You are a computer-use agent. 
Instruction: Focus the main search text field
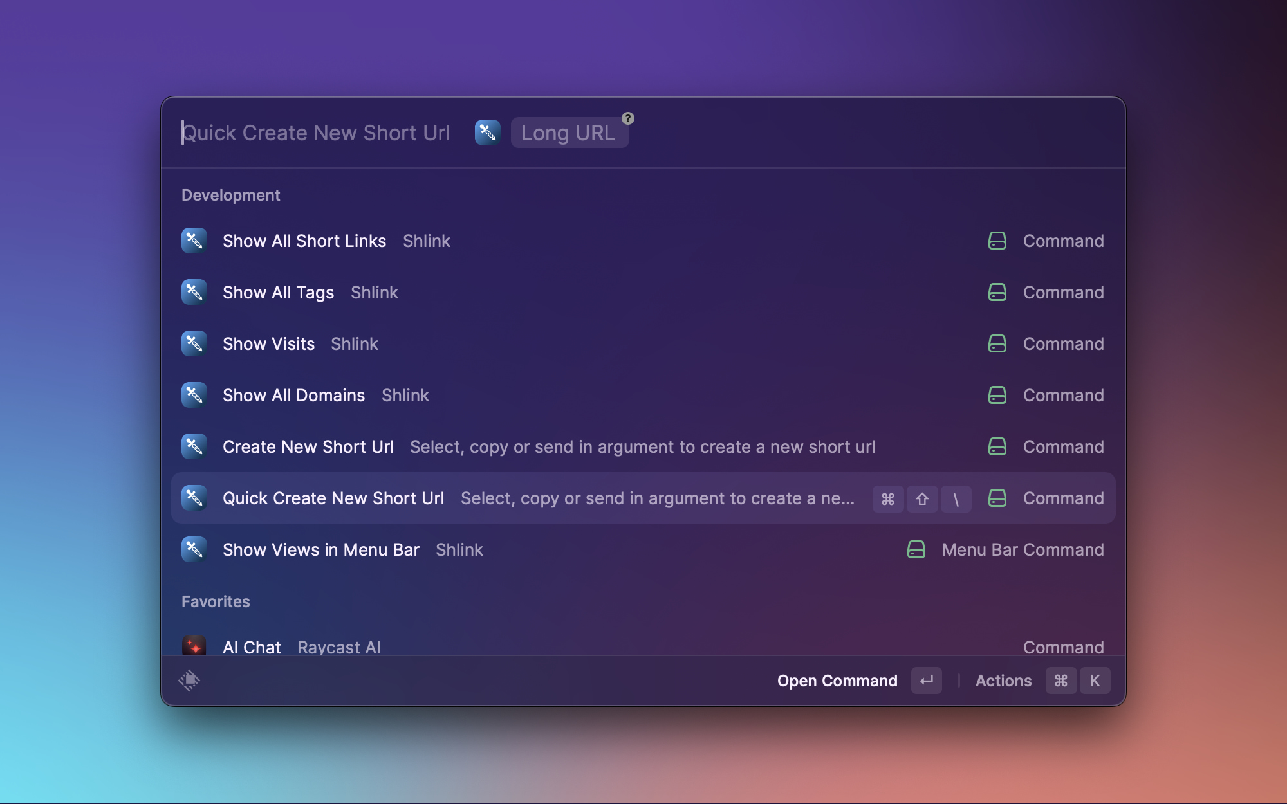(315, 133)
